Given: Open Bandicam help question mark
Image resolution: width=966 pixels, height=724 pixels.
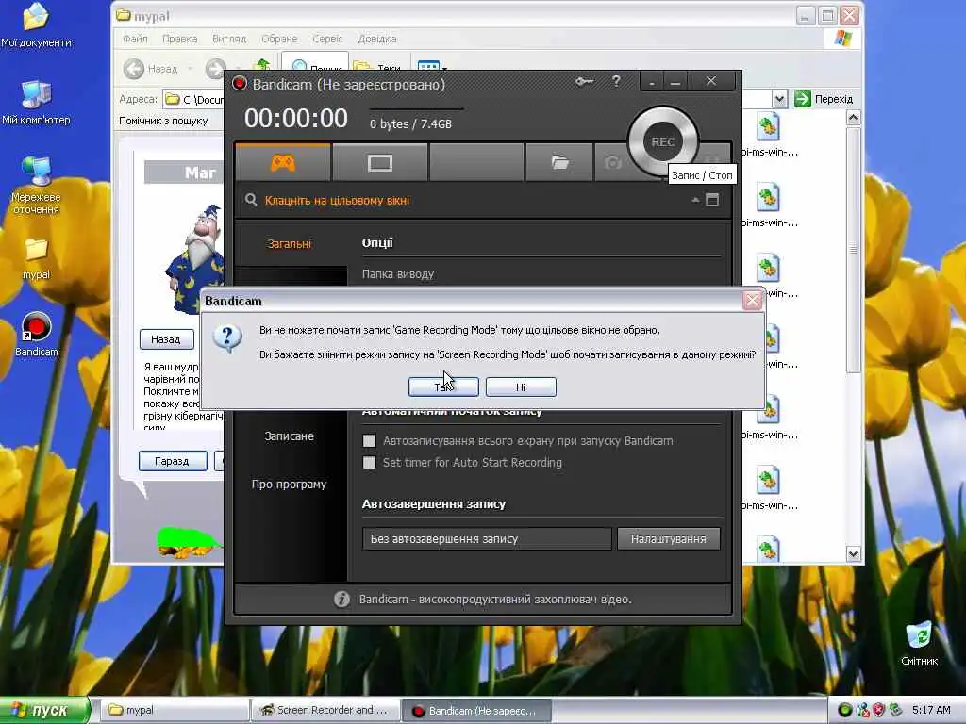Looking at the screenshot, I should click(616, 81).
